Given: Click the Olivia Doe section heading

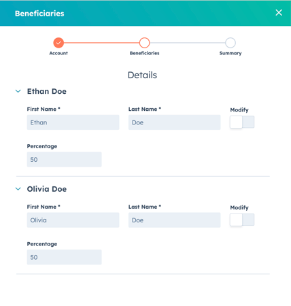Looking at the screenshot, I should [47, 189].
